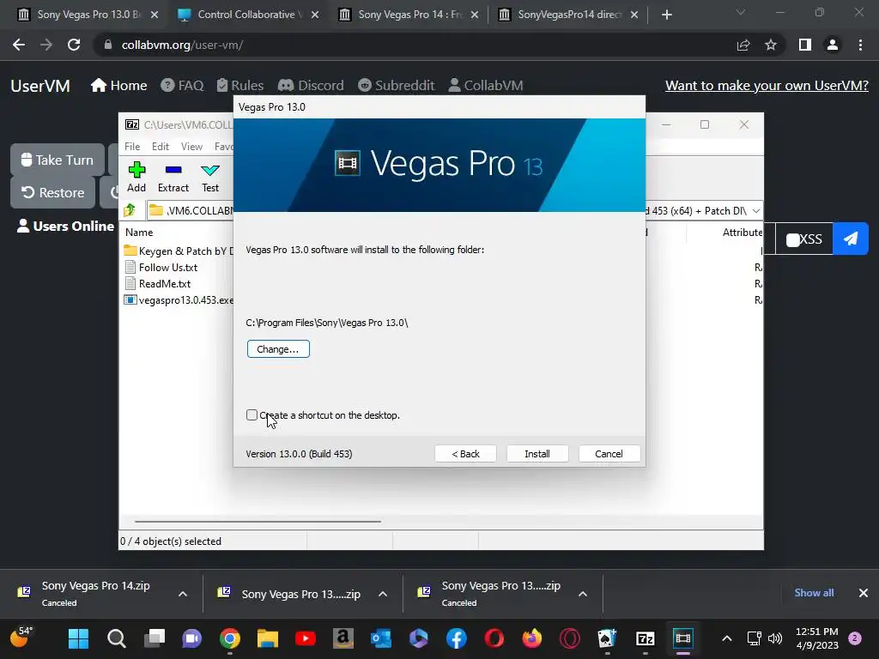Open the Edit menu in 7-Zip

[161, 146]
